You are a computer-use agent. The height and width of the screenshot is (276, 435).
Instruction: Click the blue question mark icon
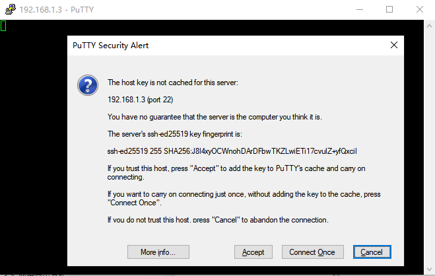point(88,85)
